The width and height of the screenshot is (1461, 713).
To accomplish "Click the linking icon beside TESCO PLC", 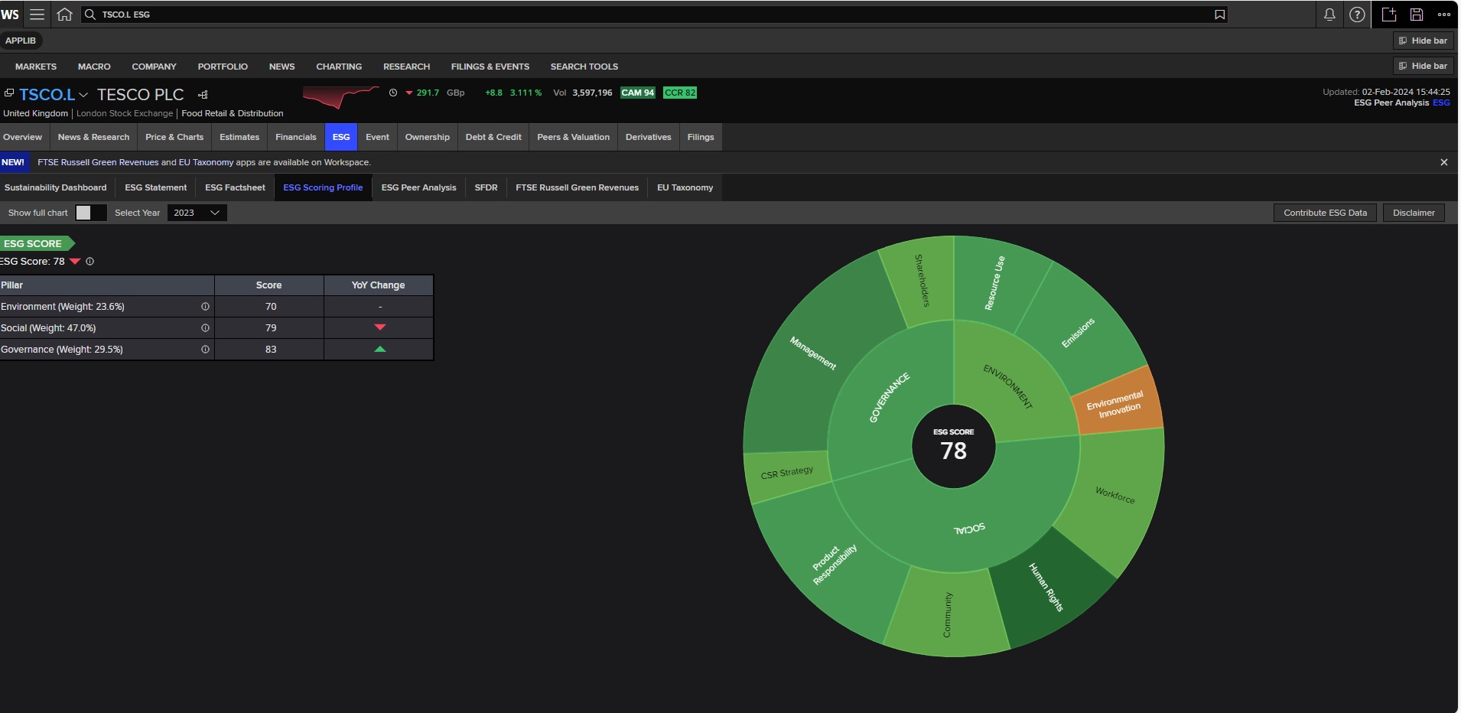I will coord(202,94).
